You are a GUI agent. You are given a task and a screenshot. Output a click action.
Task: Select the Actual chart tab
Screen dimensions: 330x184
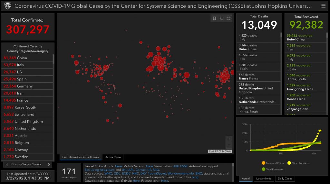tap(246, 179)
